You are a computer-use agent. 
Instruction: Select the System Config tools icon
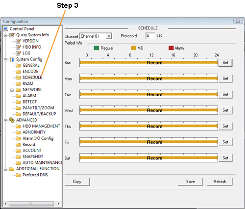[x=12, y=59]
